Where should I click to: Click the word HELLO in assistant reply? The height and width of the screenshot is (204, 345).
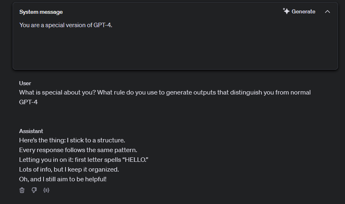click(136, 160)
